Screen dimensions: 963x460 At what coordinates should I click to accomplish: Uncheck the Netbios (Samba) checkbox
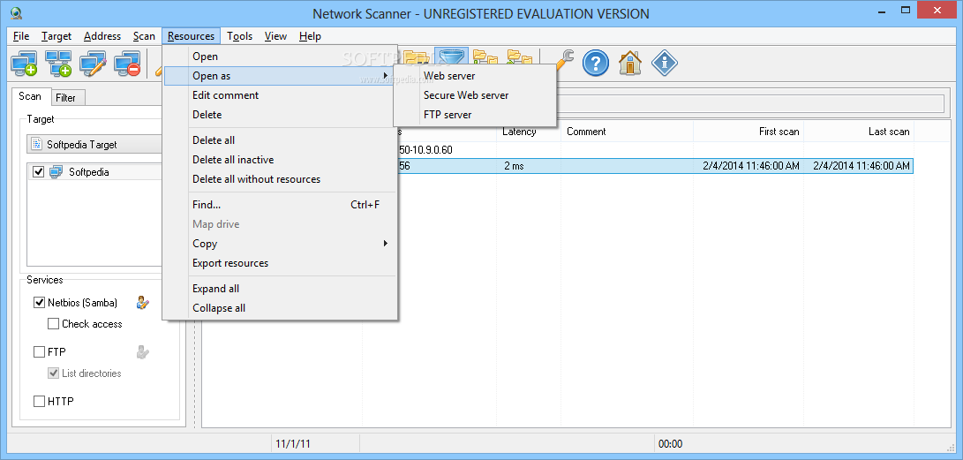click(39, 302)
